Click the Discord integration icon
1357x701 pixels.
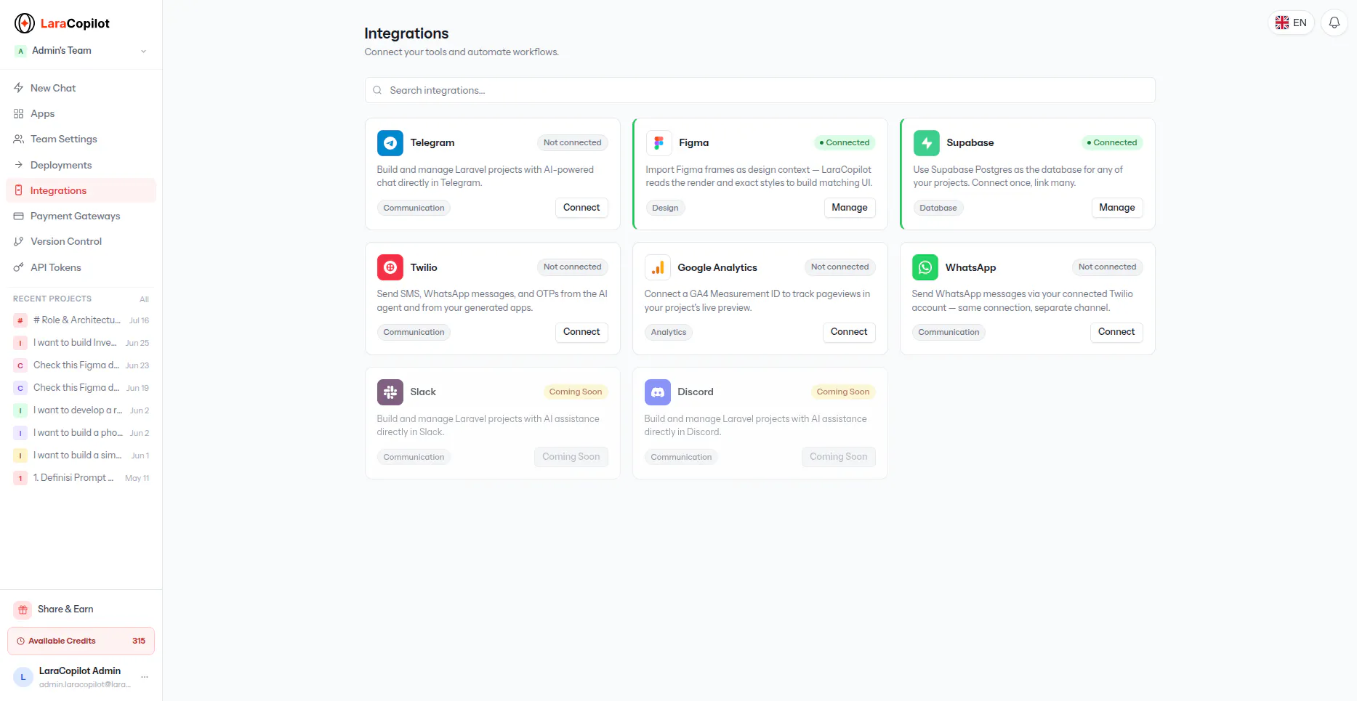tap(658, 392)
